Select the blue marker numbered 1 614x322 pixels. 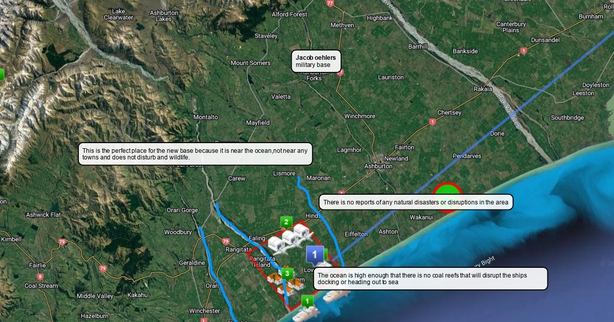pos(315,254)
